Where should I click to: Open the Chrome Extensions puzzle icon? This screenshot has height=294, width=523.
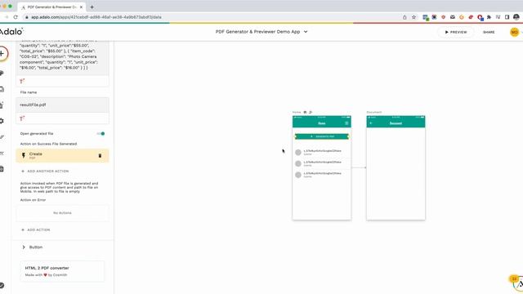[x=489, y=17]
